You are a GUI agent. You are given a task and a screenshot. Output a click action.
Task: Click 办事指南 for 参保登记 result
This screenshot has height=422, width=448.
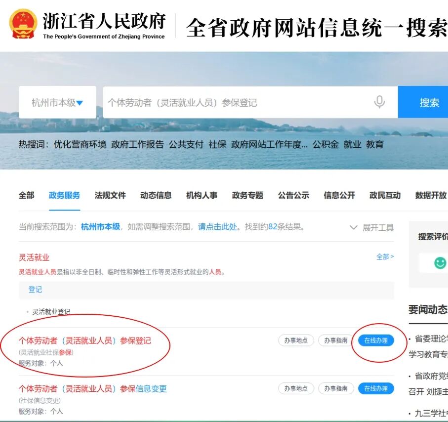[336, 340]
